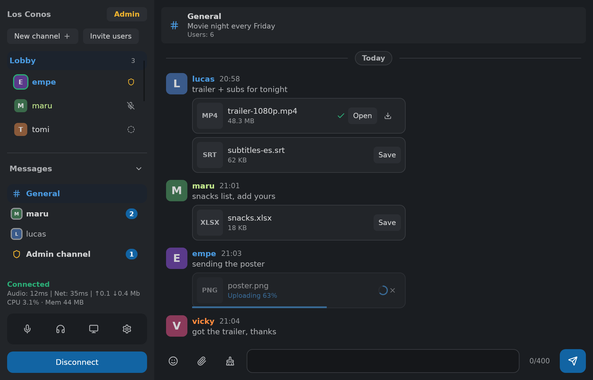
Task: Disconnect from the server
Action: (x=77, y=362)
